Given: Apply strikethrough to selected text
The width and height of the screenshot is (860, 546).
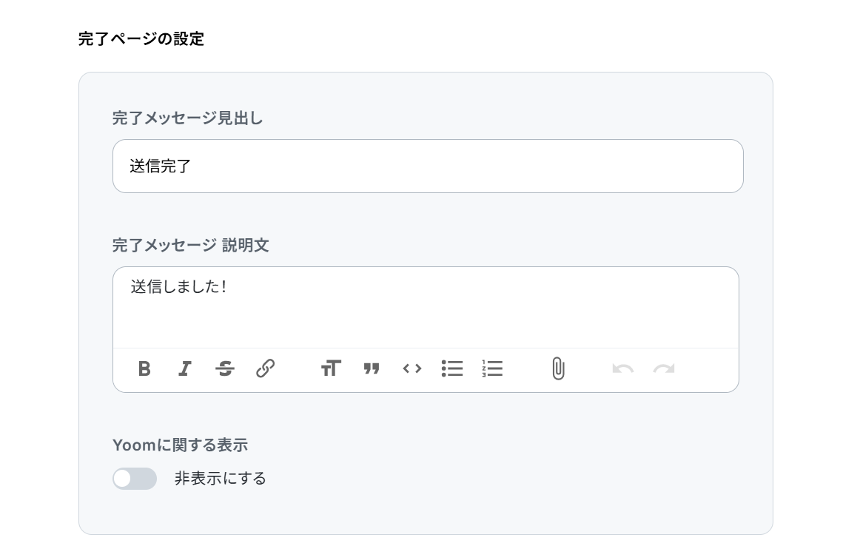Looking at the screenshot, I should coord(225,368).
